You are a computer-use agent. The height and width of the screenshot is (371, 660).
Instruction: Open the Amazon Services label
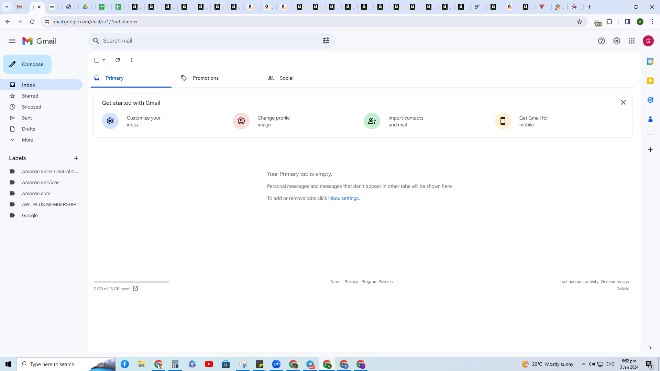click(x=41, y=182)
